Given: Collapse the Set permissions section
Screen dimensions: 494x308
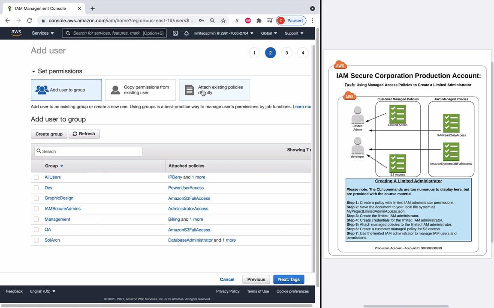Looking at the screenshot, I should coord(33,71).
